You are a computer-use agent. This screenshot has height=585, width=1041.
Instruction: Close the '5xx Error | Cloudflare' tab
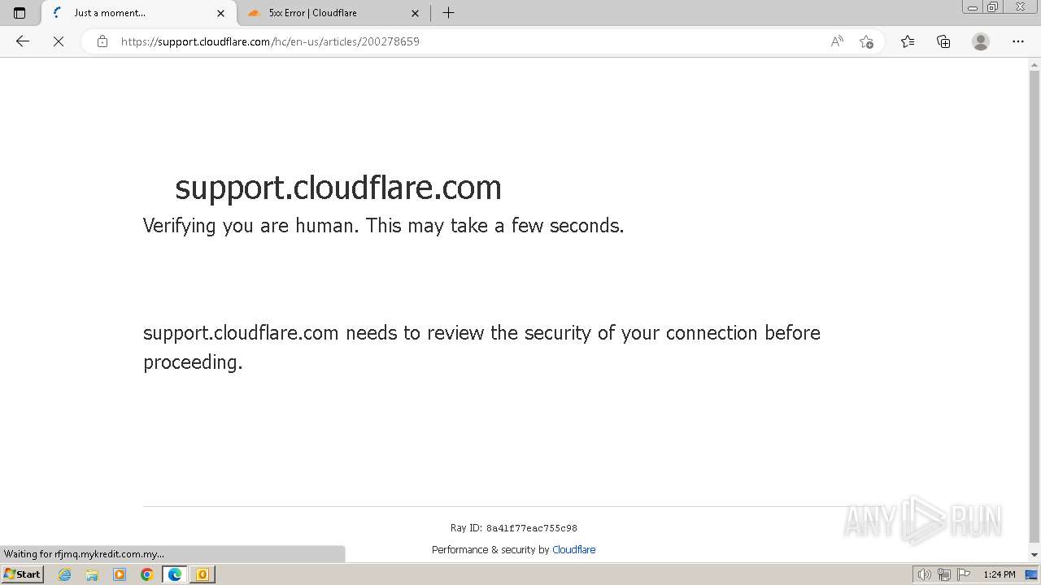click(415, 13)
